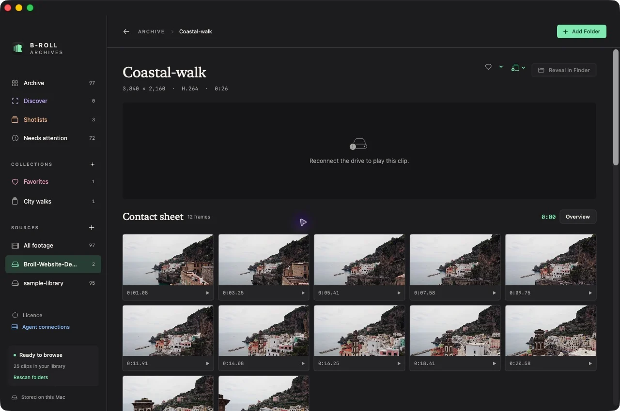Click the Stored on this Mac drive icon
Image resolution: width=620 pixels, height=411 pixels.
click(15, 397)
